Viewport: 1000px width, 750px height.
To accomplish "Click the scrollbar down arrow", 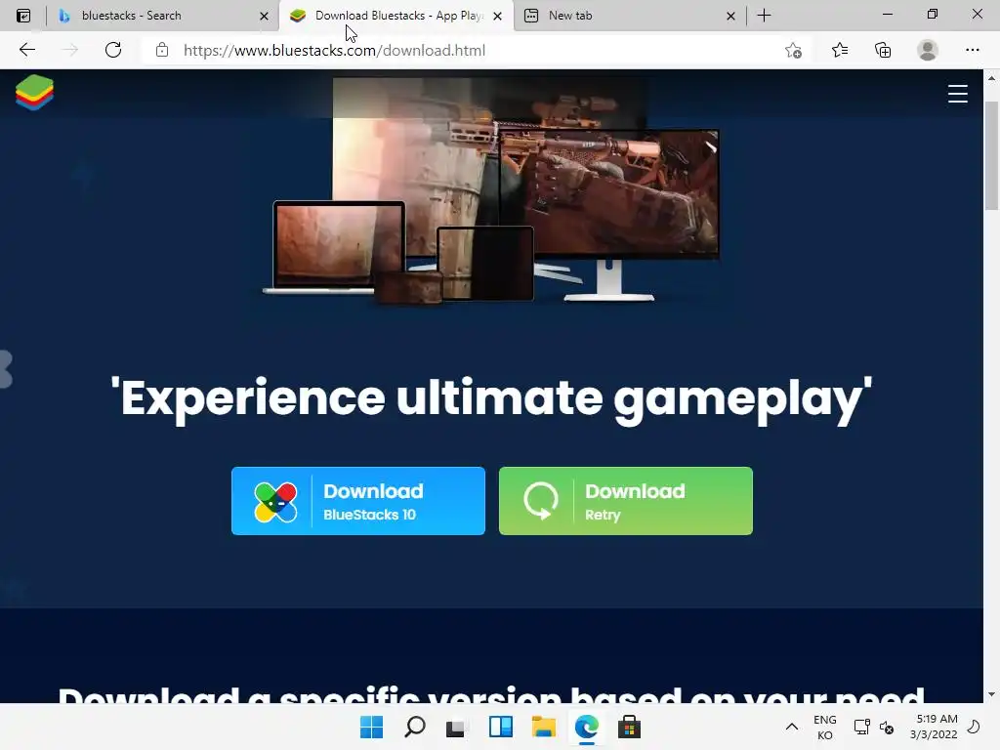I will [x=991, y=694].
